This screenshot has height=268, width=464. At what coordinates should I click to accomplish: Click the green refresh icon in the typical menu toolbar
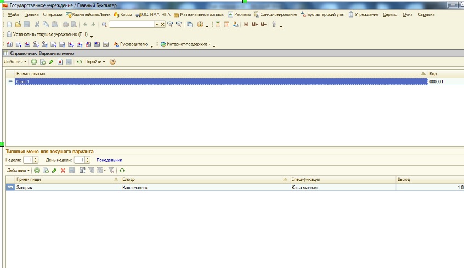click(x=122, y=171)
